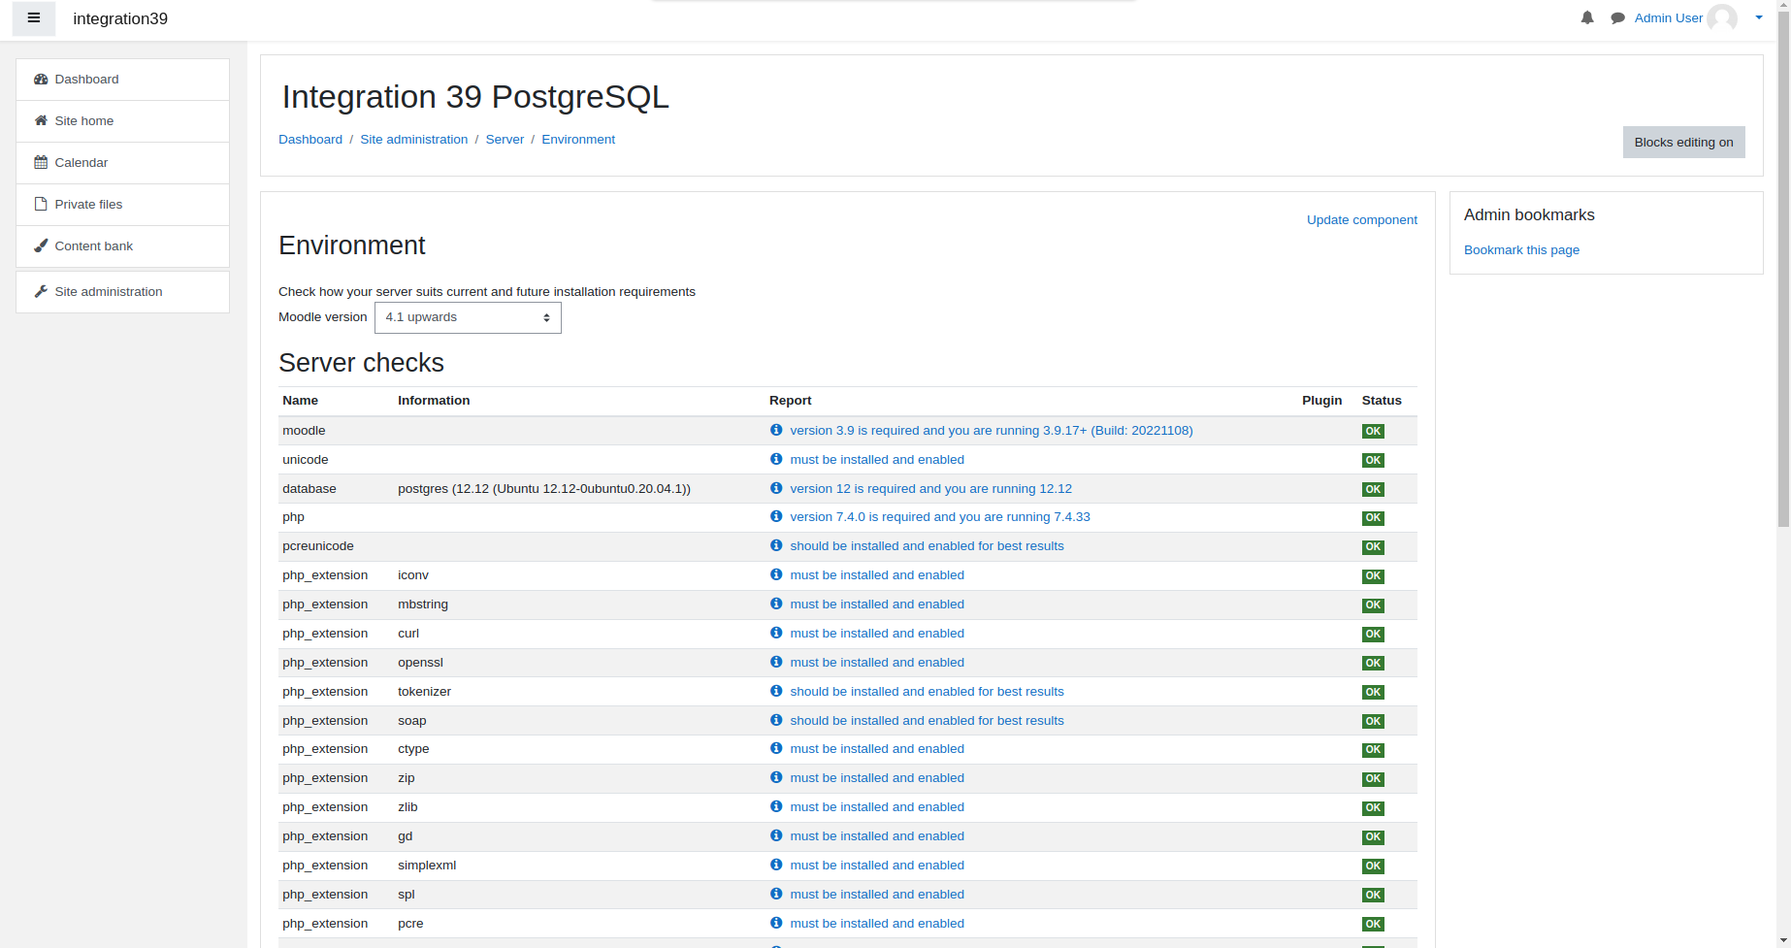
Task: Open Calendar in side navigation
Action: tap(122, 163)
